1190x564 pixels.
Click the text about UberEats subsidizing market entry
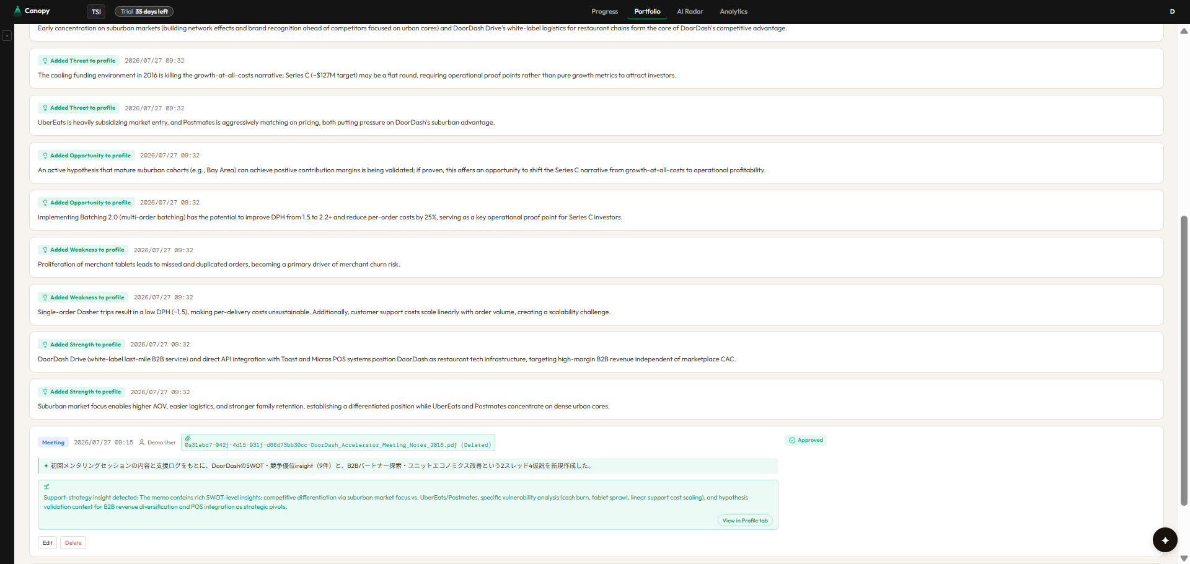click(266, 123)
